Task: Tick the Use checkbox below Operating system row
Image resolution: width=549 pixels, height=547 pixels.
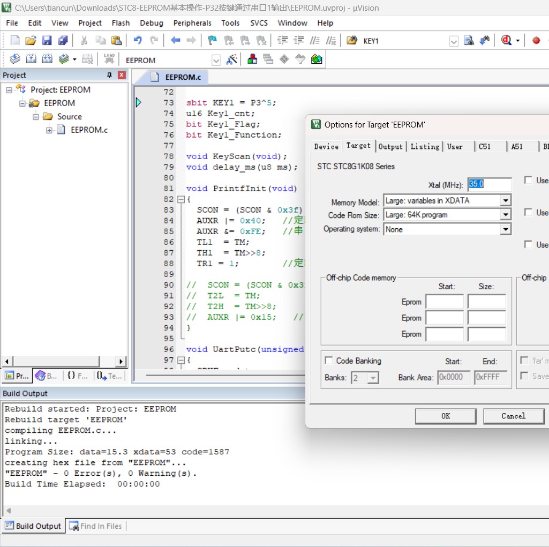Action: pos(528,244)
